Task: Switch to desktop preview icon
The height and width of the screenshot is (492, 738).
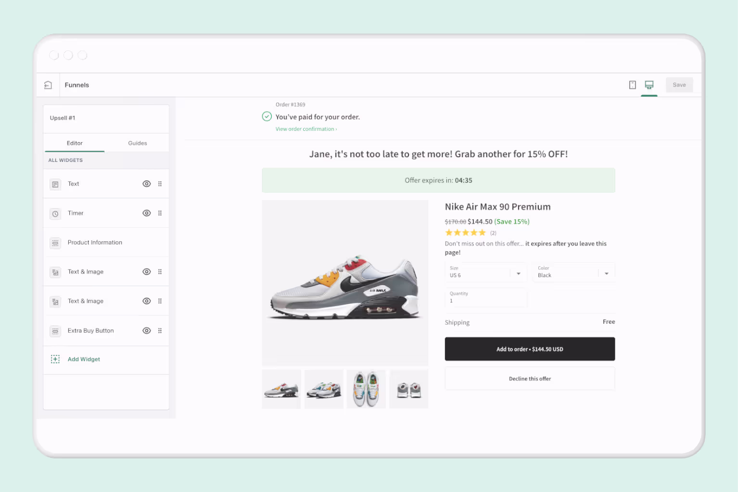Action: (649, 85)
